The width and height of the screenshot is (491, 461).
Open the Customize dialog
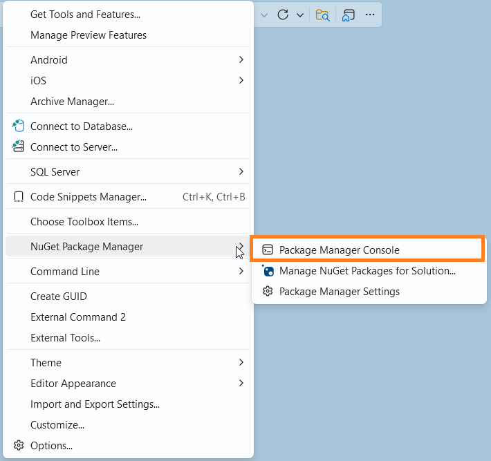[x=128, y=424]
